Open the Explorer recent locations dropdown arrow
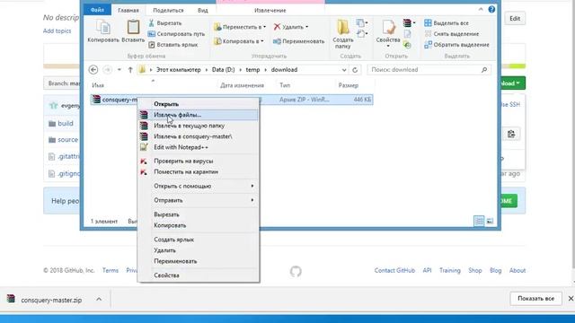Viewport: 575px width, 323px height. pyautogui.click(x=119, y=70)
